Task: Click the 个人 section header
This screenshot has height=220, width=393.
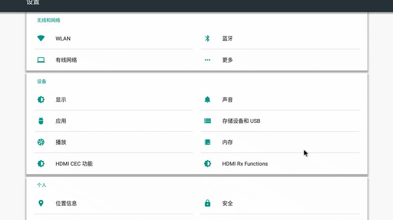Action: (42, 185)
